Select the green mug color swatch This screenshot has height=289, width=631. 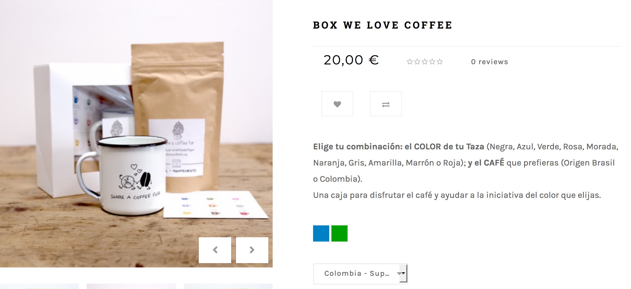(339, 233)
